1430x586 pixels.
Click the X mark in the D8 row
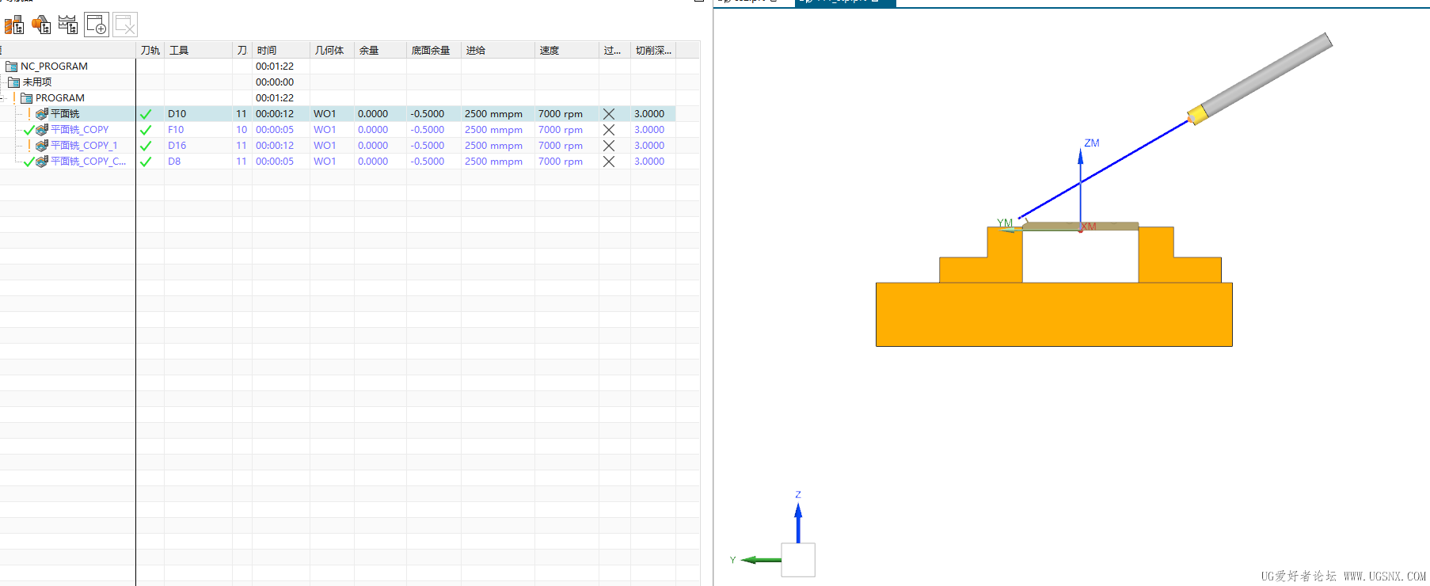point(609,162)
